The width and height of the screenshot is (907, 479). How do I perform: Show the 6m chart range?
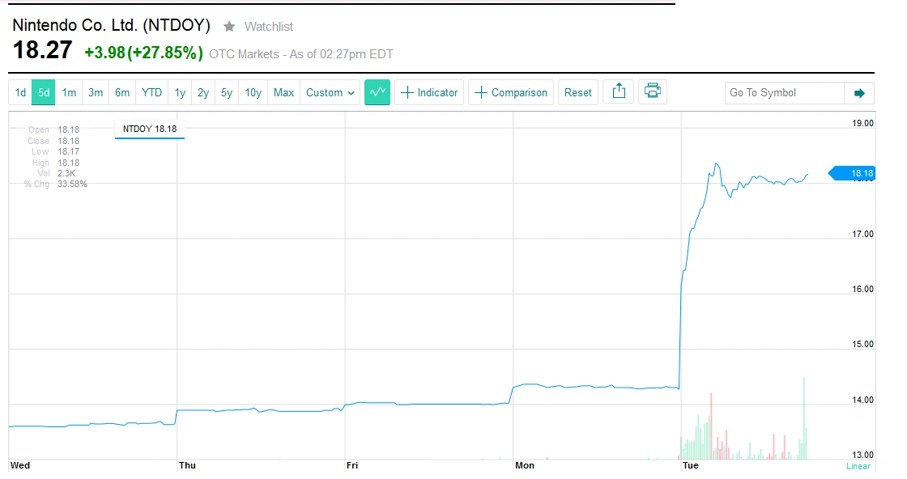click(122, 92)
